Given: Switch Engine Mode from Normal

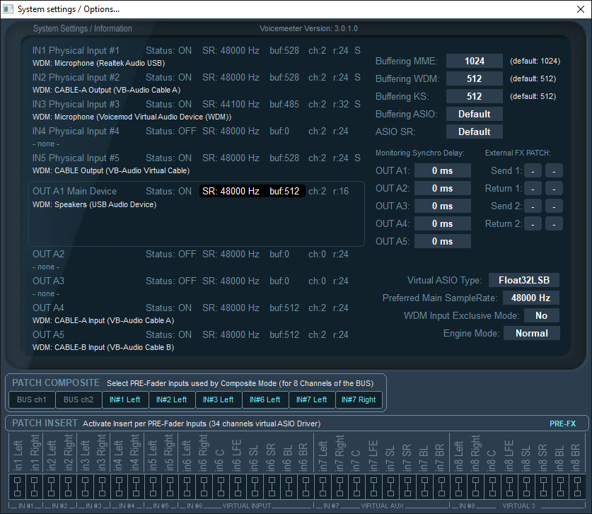Looking at the screenshot, I should click(x=532, y=333).
